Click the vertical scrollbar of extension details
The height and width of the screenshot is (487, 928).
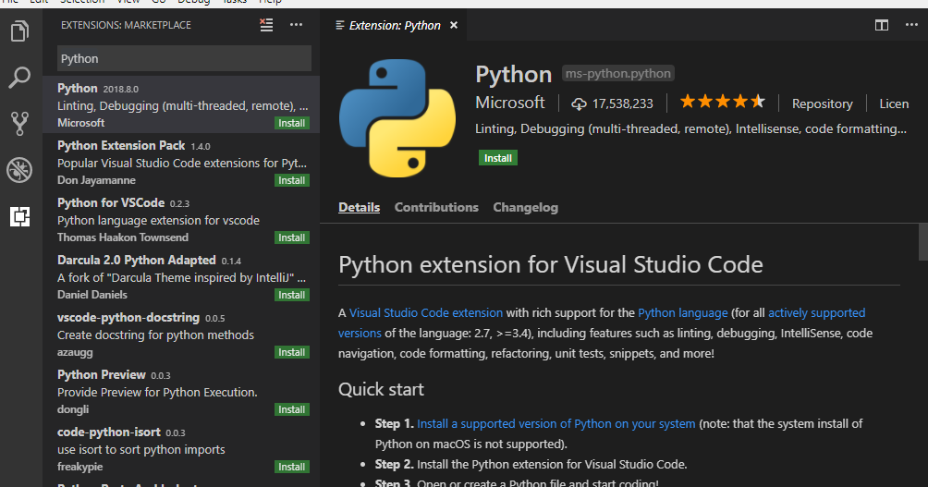click(922, 242)
